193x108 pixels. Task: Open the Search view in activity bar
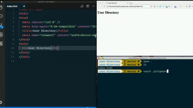click(x=1, y=16)
